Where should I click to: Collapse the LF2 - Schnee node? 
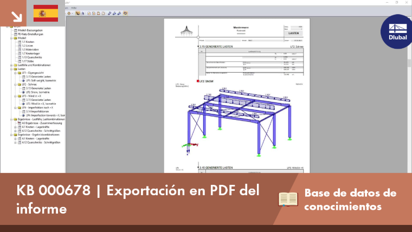(16, 85)
